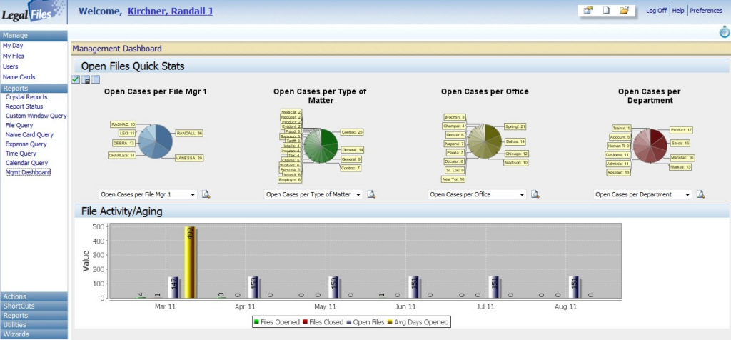Screen dimensions: 731x340
Task: Collapse the Manage sidebar section
Action: point(34,36)
